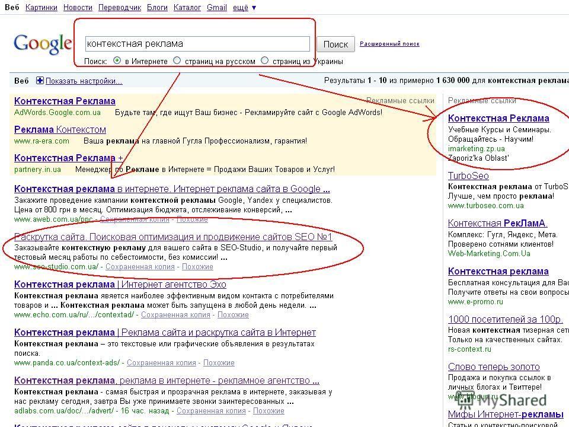
Task: Open 'Похожие' for the aweb.com.ua result
Action: click(192, 219)
